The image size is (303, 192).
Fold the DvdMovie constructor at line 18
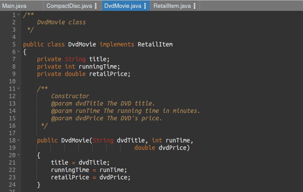(x=18, y=140)
